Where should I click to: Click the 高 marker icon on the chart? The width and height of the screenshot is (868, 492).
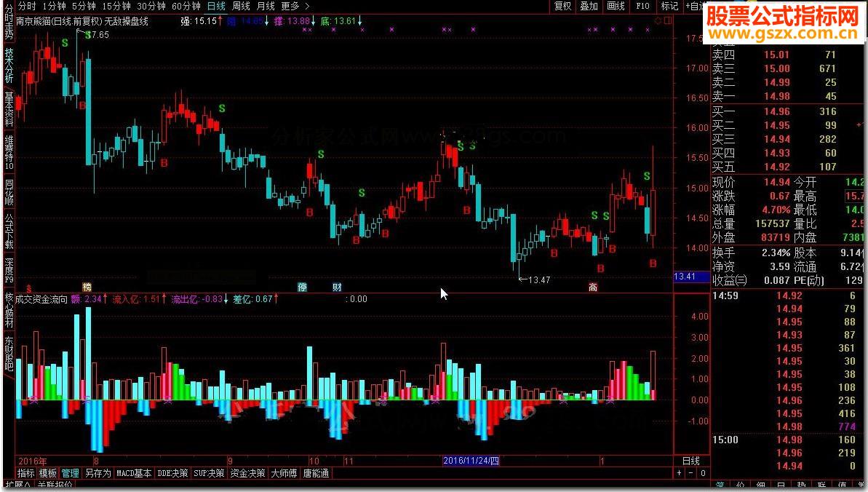point(593,287)
